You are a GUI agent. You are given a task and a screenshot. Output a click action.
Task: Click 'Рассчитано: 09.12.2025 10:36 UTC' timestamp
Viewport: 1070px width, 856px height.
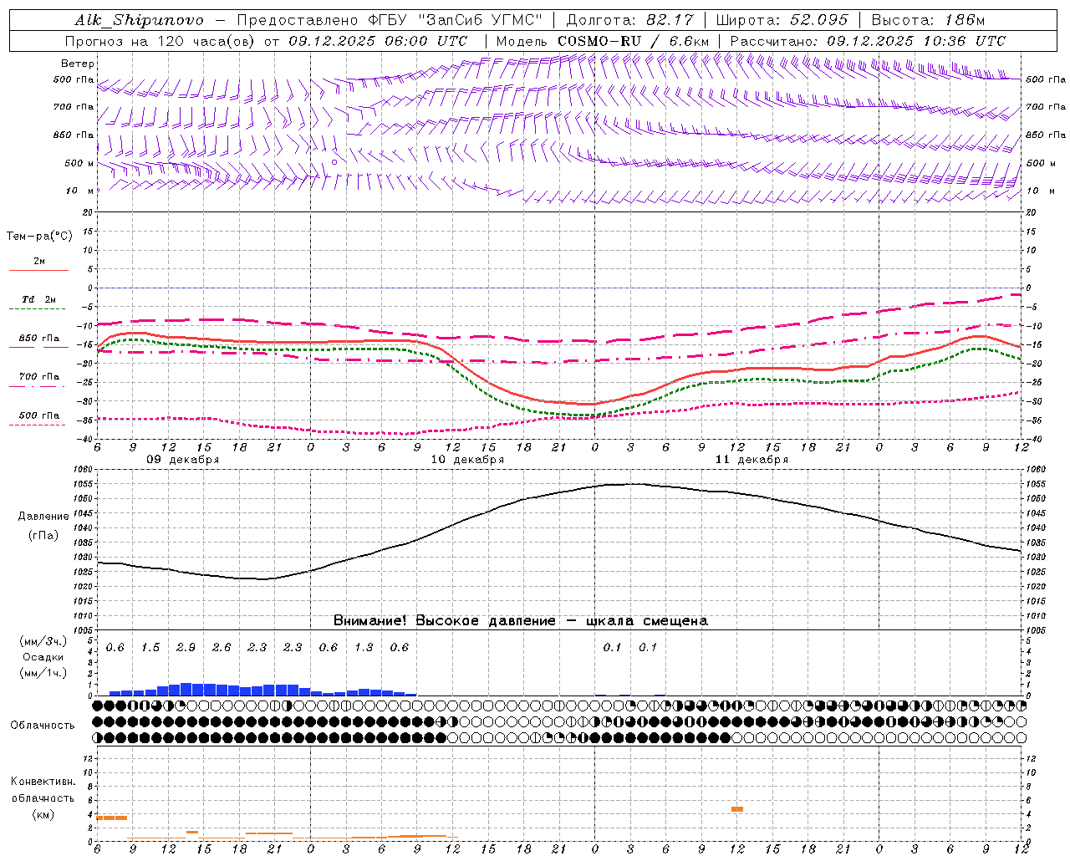pyautogui.click(x=868, y=41)
